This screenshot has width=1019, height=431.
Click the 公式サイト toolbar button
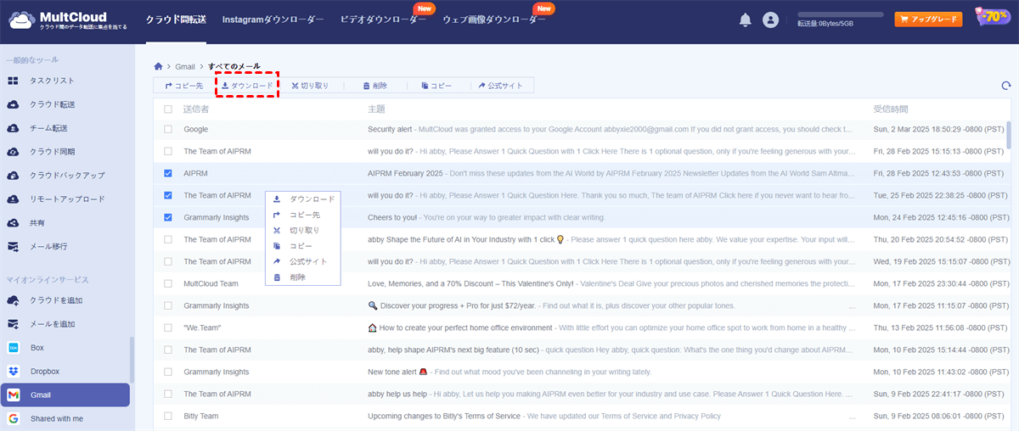tap(500, 86)
